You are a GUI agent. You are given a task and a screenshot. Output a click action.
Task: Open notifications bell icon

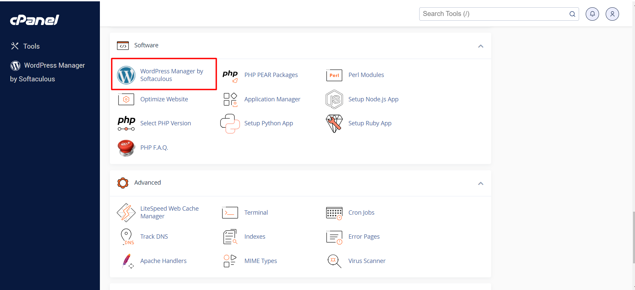coord(592,14)
